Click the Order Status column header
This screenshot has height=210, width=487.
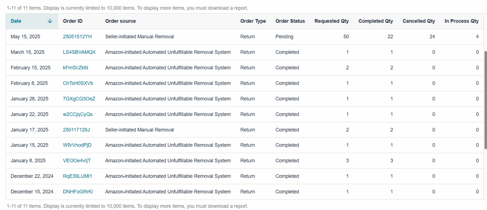tap(290, 21)
